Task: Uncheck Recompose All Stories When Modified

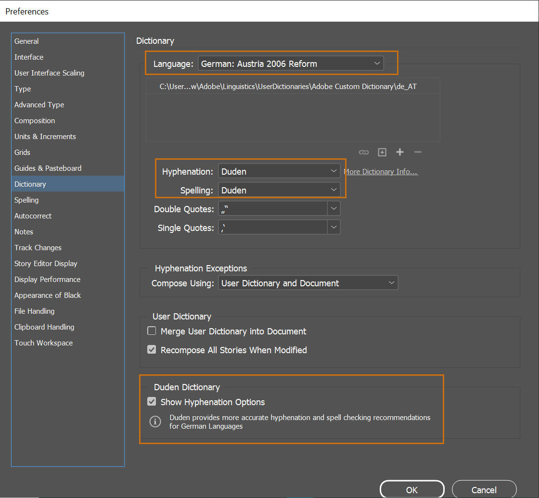Action: [x=152, y=350]
